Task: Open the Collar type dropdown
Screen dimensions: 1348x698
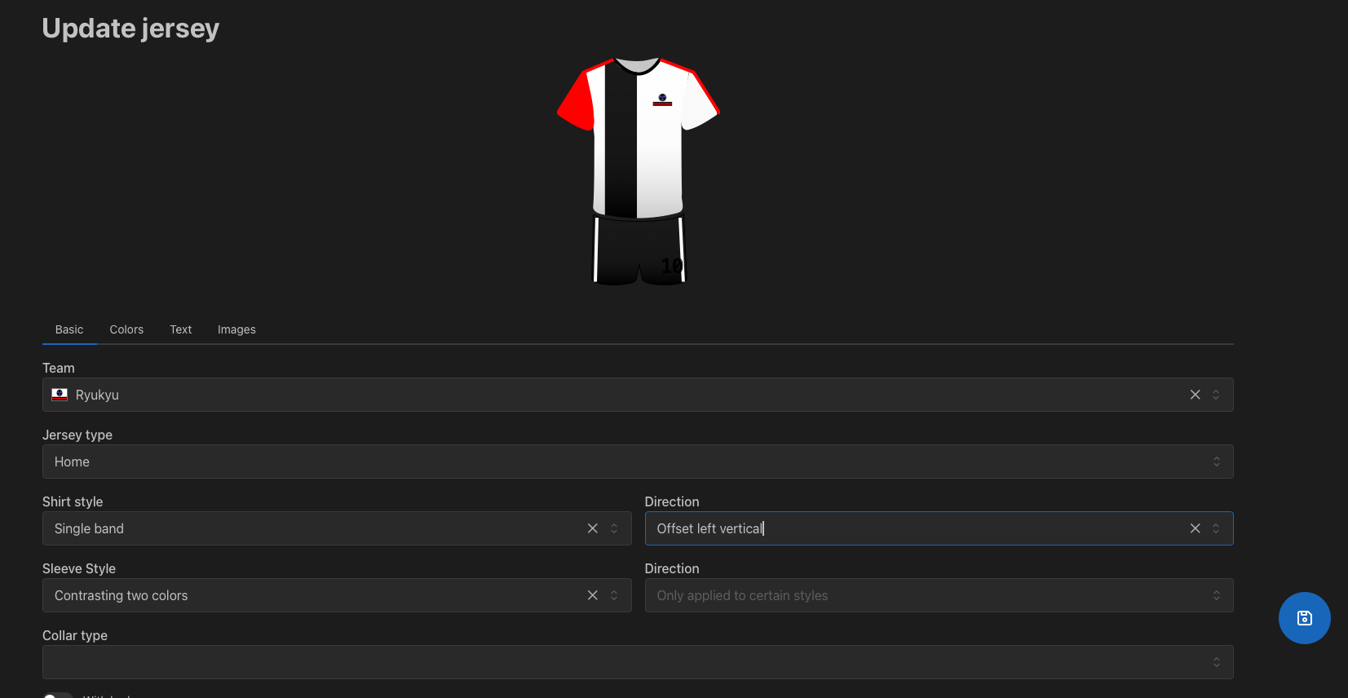Action: 636,662
